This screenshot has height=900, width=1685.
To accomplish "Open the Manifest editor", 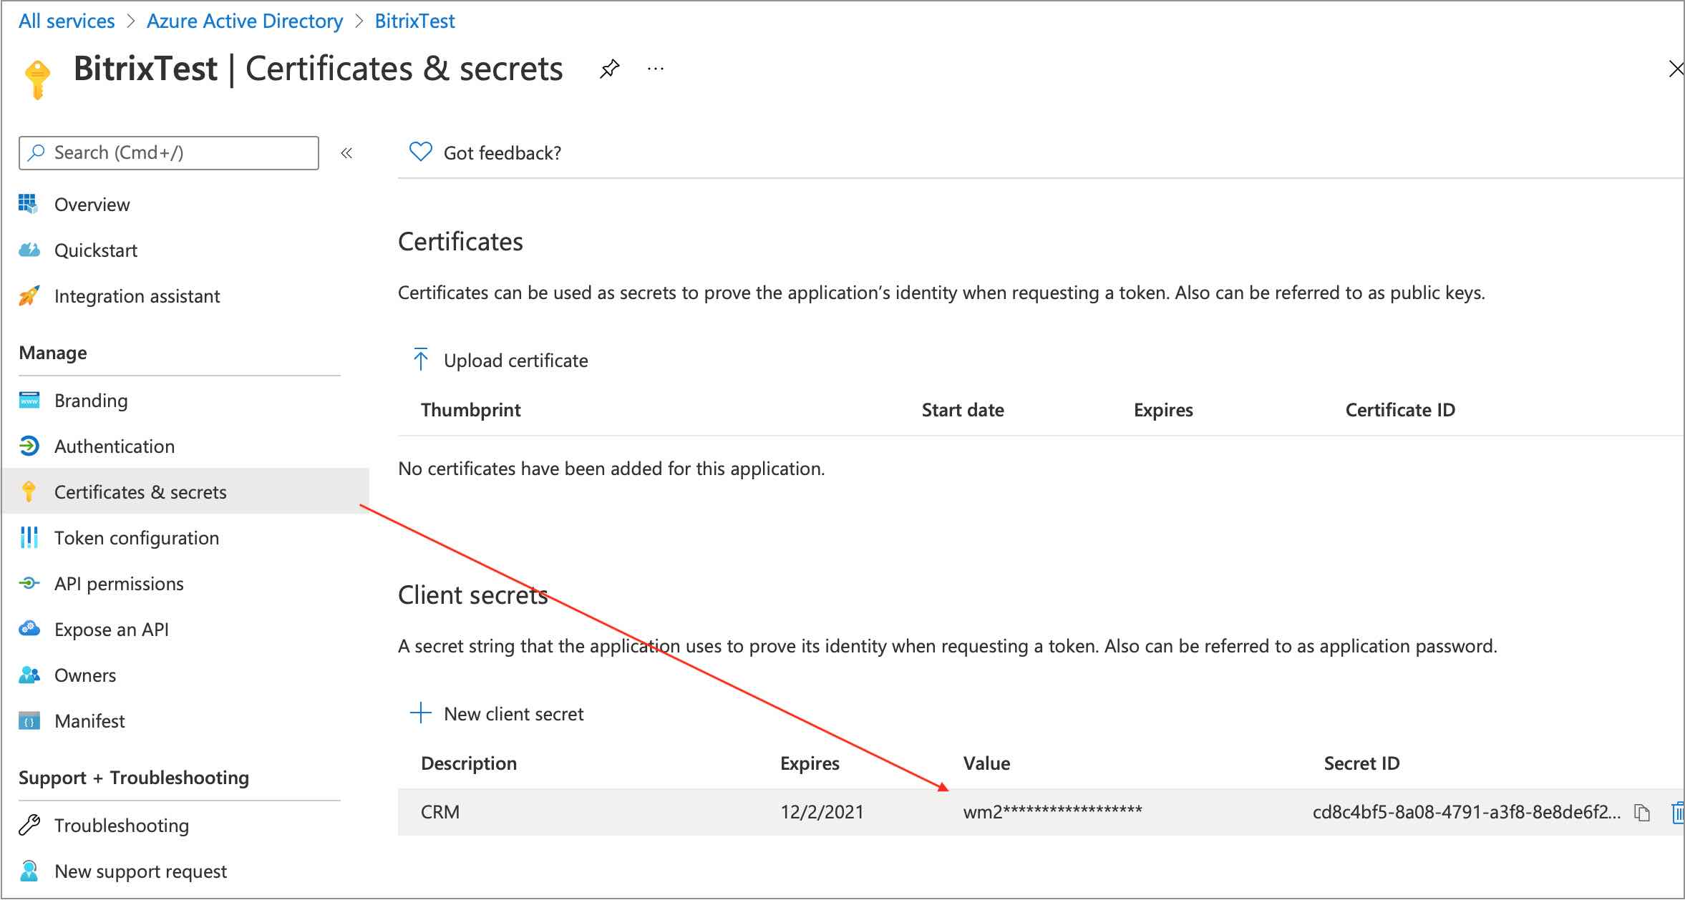I will [x=89, y=721].
